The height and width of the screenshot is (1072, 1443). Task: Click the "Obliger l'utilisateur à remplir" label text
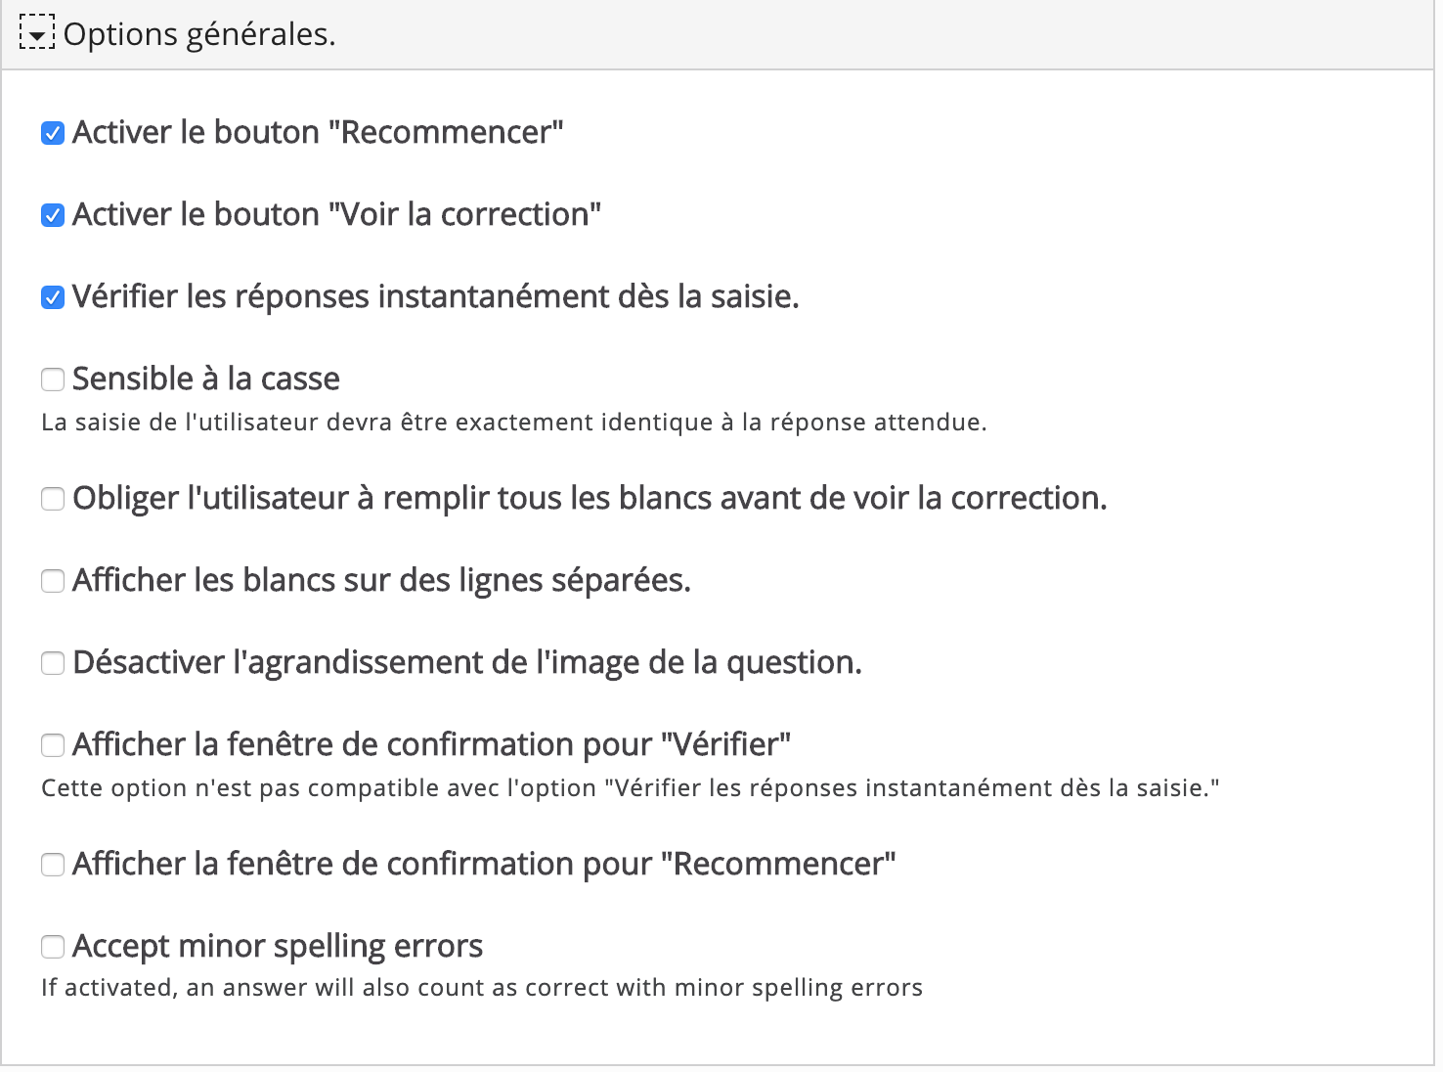pyautogui.click(x=590, y=499)
